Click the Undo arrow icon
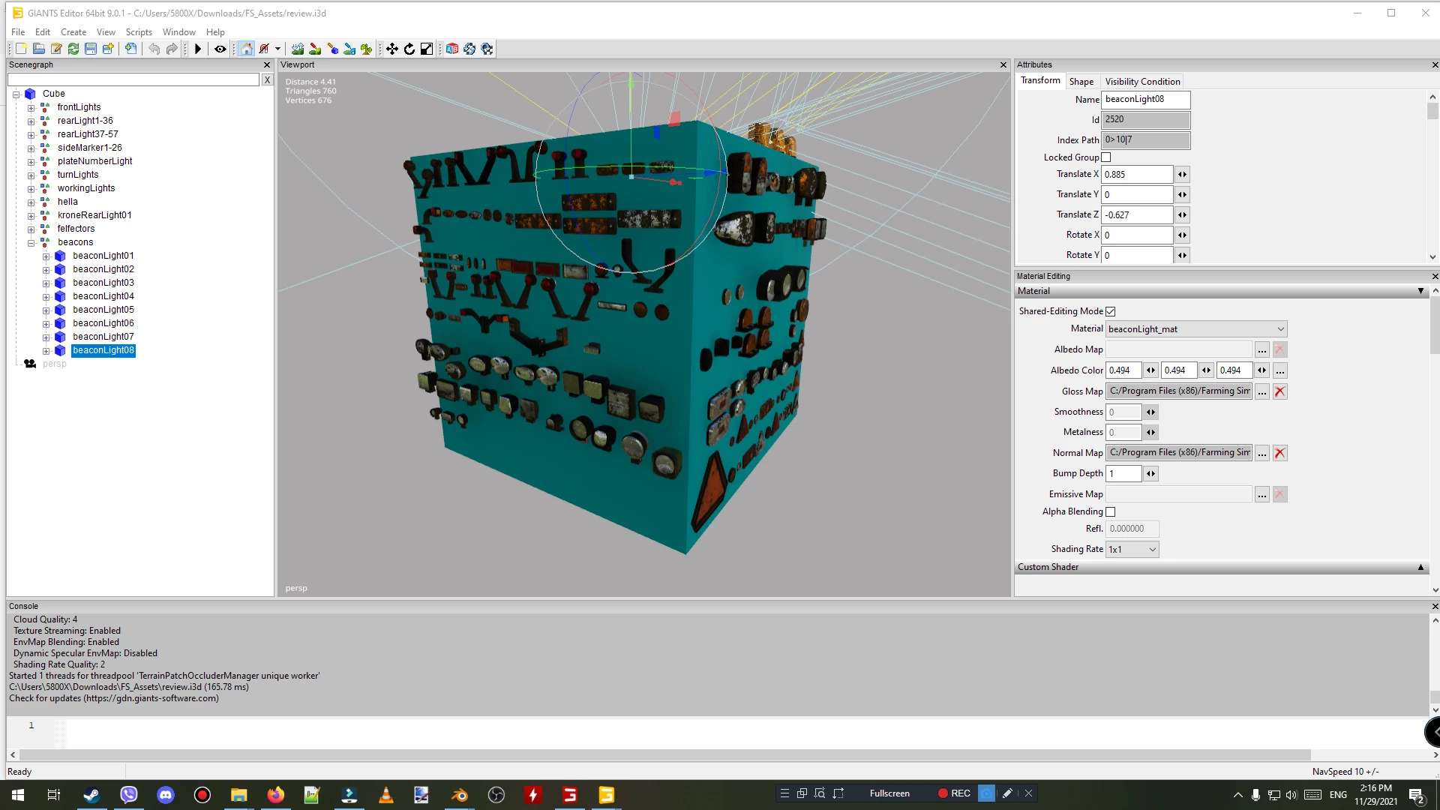The height and width of the screenshot is (810, 1440). coord(154,49)
